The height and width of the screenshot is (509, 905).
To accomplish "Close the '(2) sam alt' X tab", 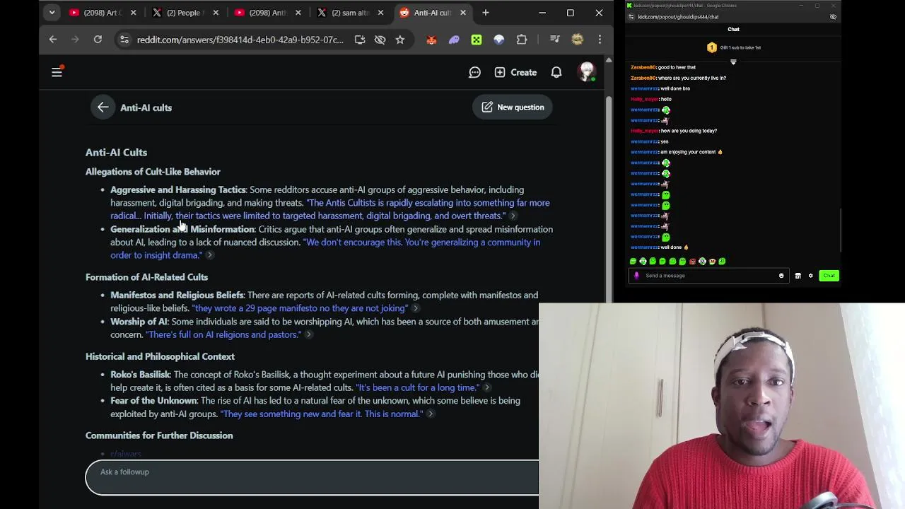I will pyautogui.click(x=381, y=13).
